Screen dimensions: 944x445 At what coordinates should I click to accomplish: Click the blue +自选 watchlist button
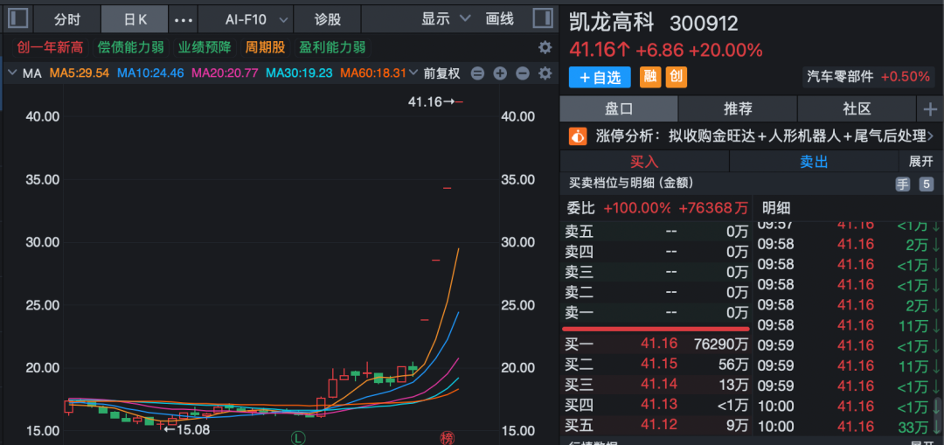(600, 77)
